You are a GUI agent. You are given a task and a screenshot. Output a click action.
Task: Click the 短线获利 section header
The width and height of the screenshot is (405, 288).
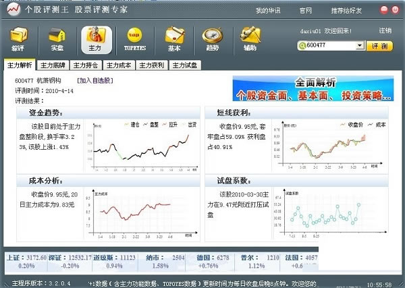tap(296, 113)
